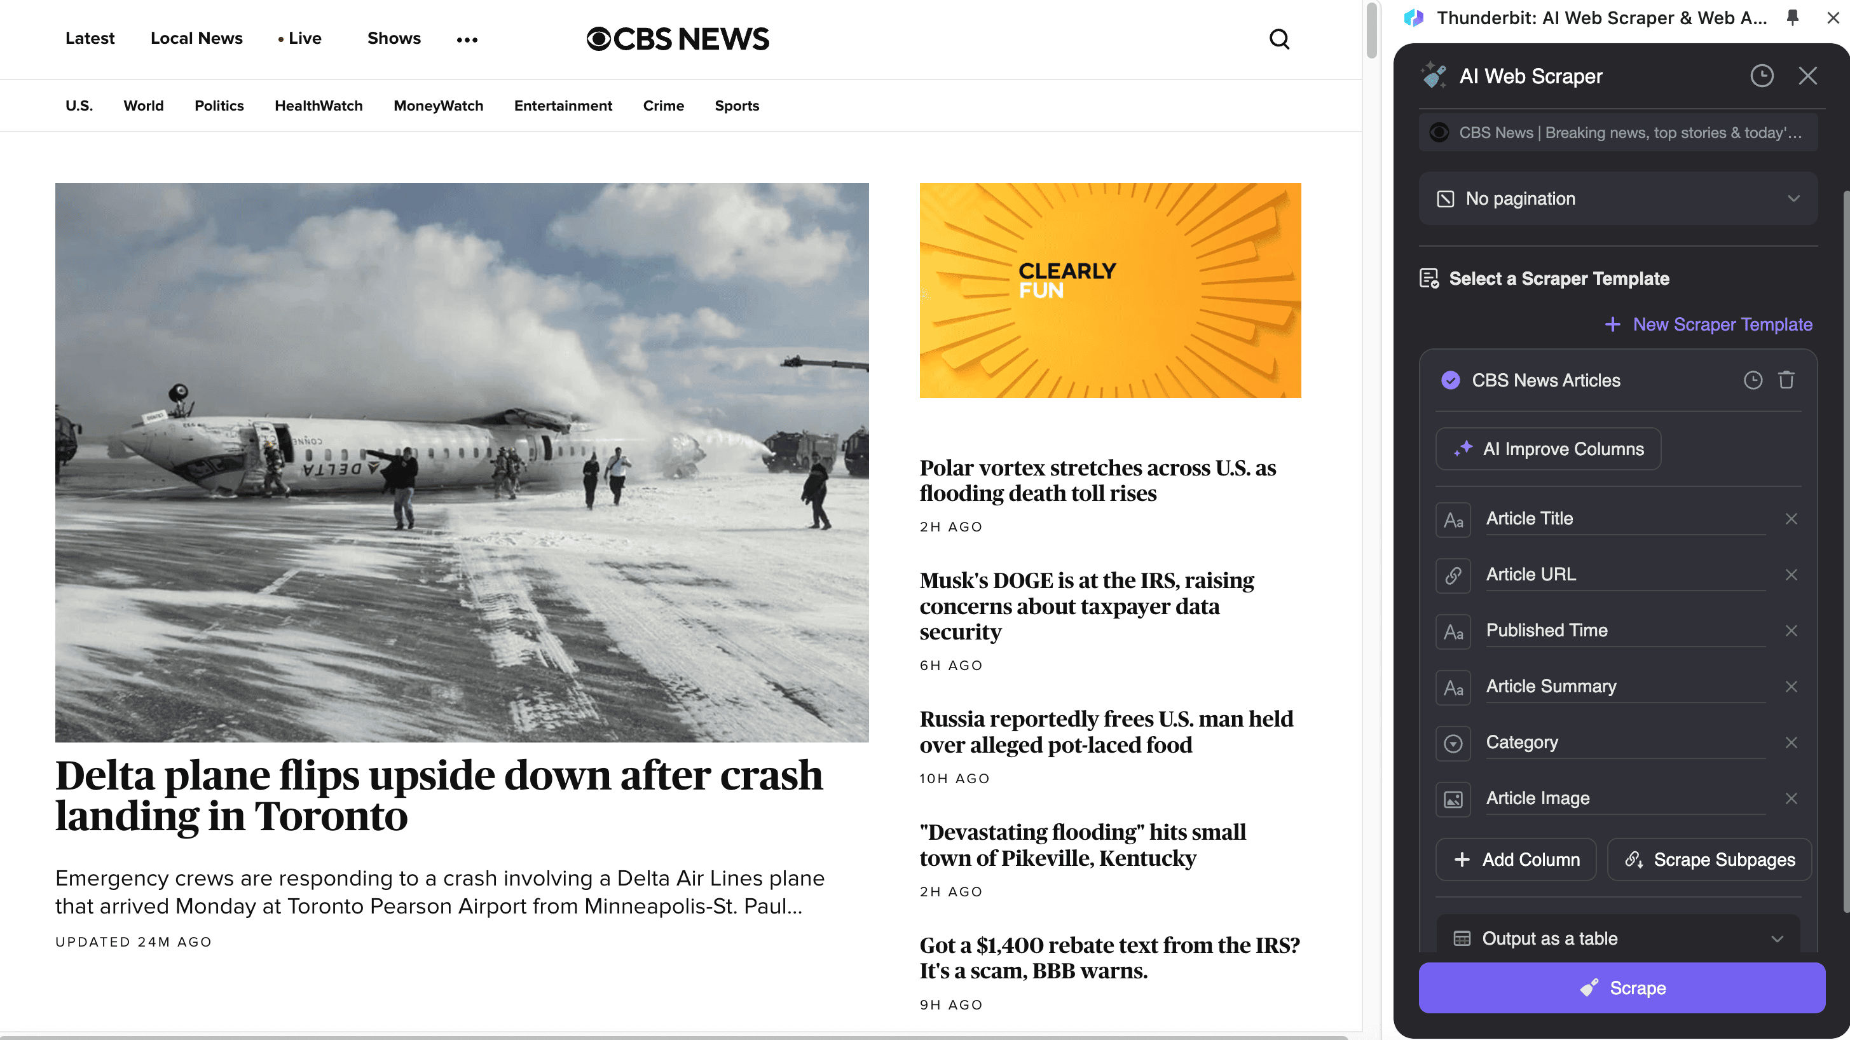The height and width of the screenshot is (1040, 1850).
Task: Edit the Article Title column name field
Action: (1625, 519)
